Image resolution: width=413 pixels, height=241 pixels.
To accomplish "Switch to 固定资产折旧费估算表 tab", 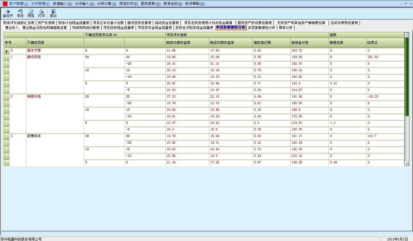I will pyautogui.click(x=255, y=23).
